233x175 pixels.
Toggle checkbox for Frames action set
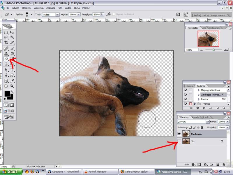[x=186, y=104]
